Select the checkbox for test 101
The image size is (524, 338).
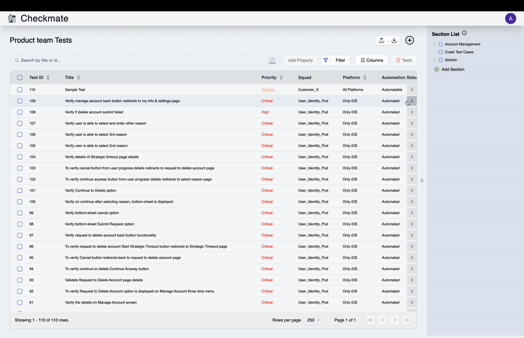click(20, 190)
